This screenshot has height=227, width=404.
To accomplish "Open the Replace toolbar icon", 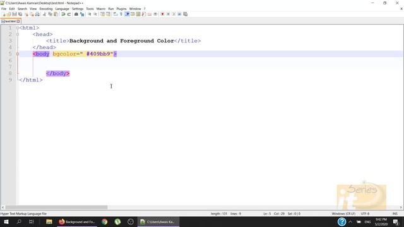I will 82,15.
